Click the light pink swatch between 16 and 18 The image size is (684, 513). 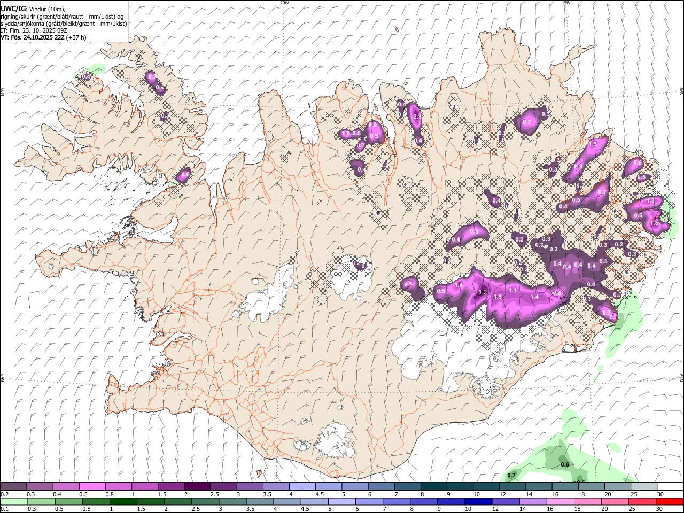tap(559, 501)
